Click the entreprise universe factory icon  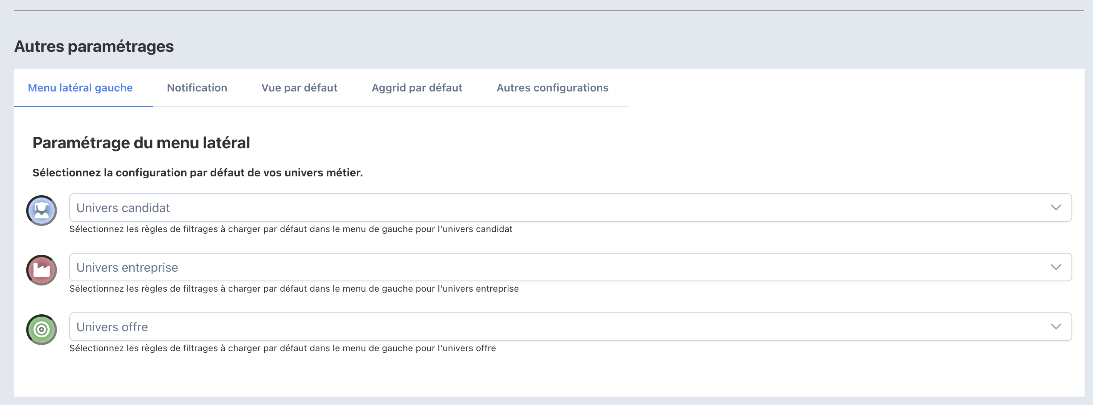pos(42,270)
